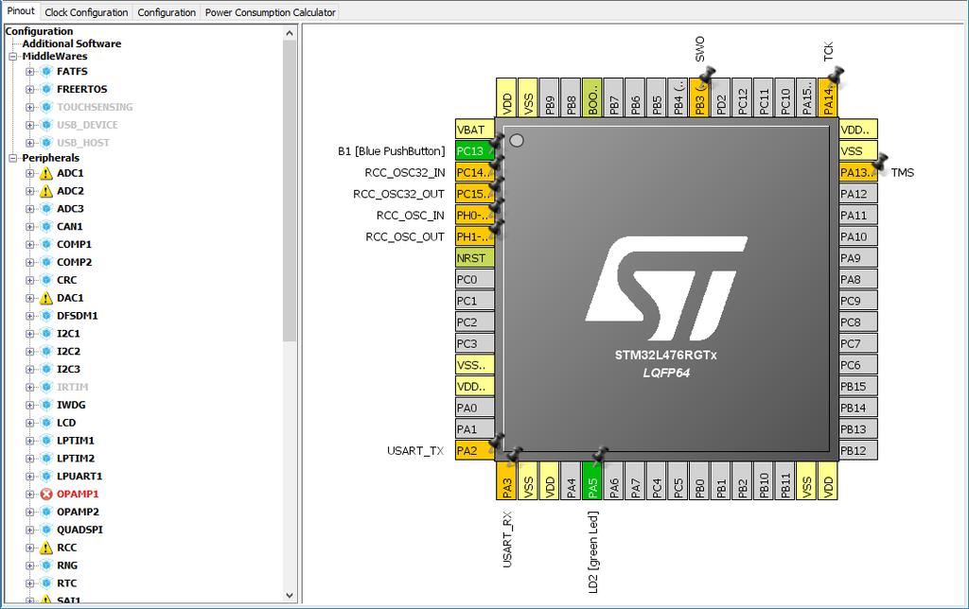Click the PA0 pin on left side
Viewport: 969px width, 609px height.
point(475,408)
